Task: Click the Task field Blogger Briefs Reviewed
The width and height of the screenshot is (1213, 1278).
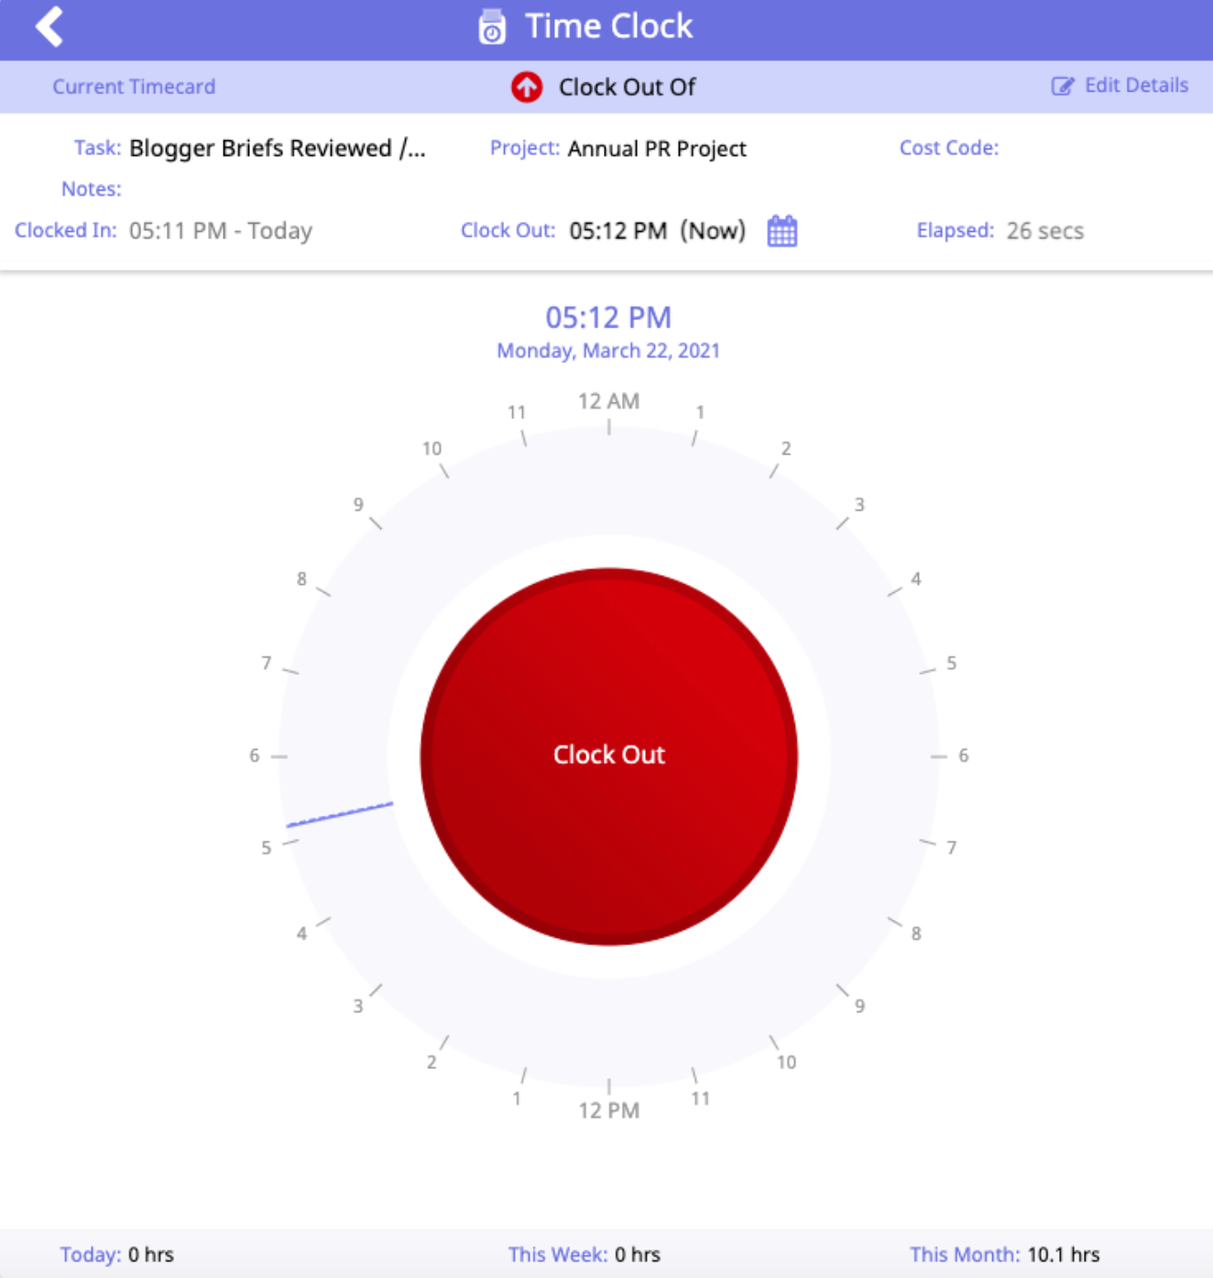Action: click(277, 149)
